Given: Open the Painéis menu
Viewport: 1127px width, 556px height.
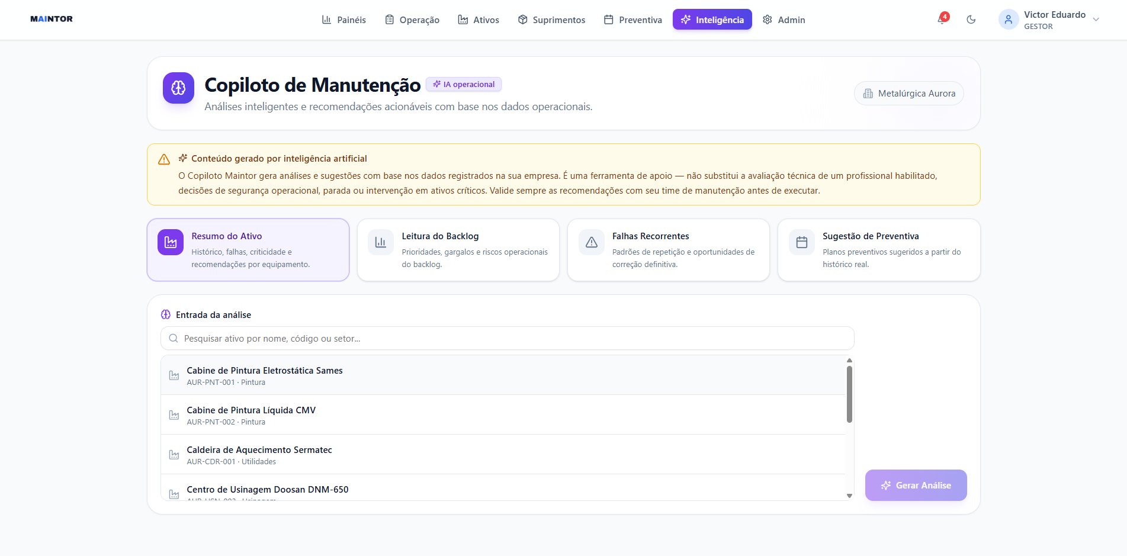Looking at the screenshot, I should pos(343,20).
